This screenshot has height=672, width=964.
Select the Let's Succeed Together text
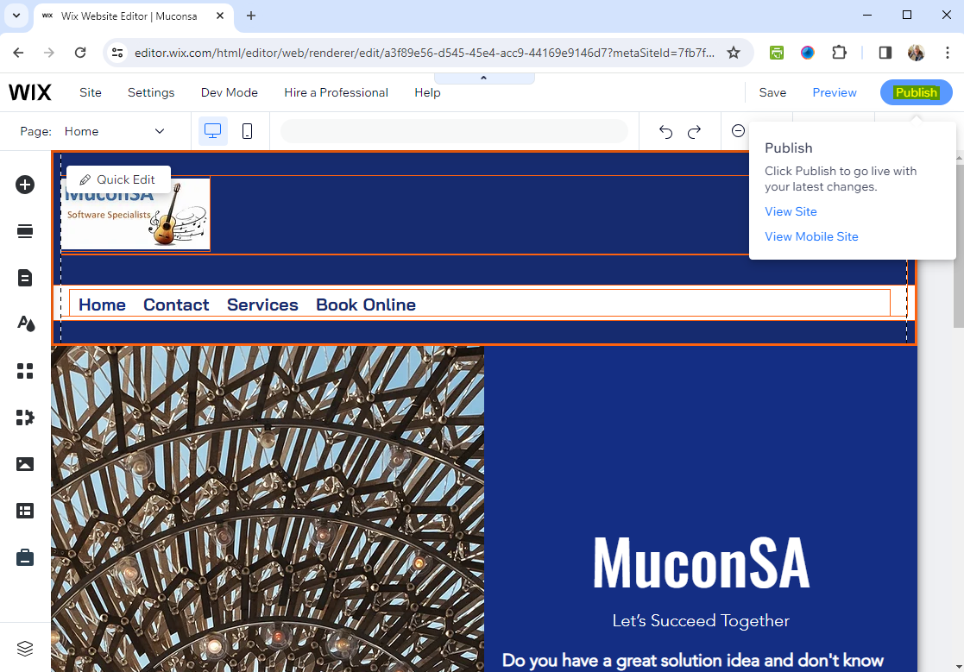(x=701, y=621)
